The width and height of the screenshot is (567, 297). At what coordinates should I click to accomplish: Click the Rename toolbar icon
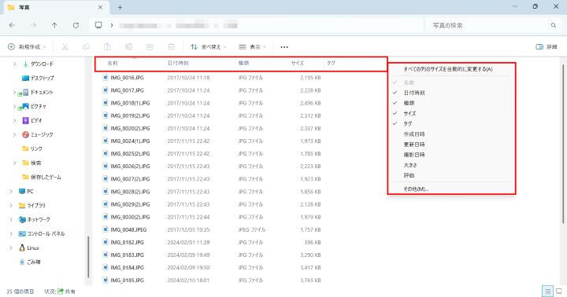point(128,47)
